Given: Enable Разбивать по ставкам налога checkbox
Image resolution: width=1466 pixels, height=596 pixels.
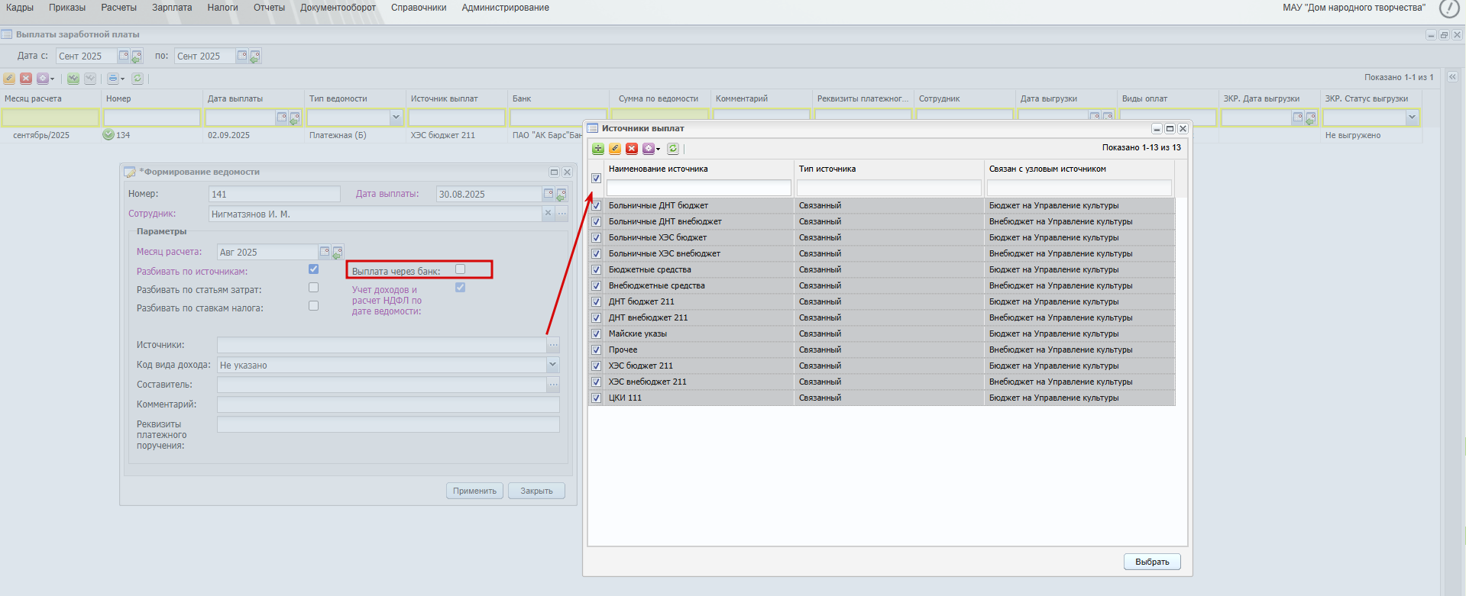Looking at the screenshot, I should click(313, 305).
